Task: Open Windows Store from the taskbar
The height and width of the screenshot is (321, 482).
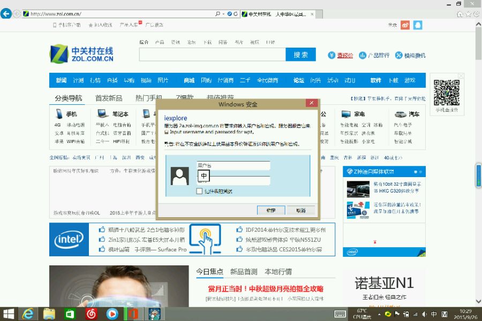Action: tap(70, 314)
